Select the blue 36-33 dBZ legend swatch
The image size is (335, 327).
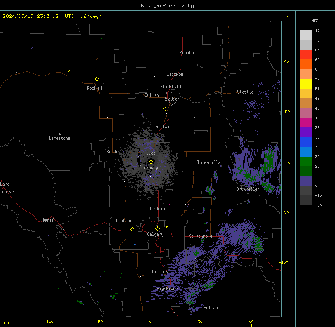pyautogui.click(x=305, y=142)
